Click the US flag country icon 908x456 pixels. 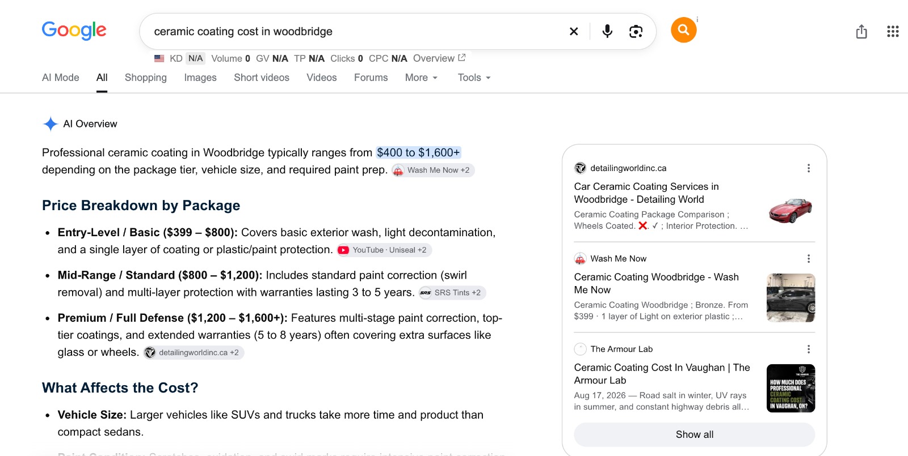(159, 58)
